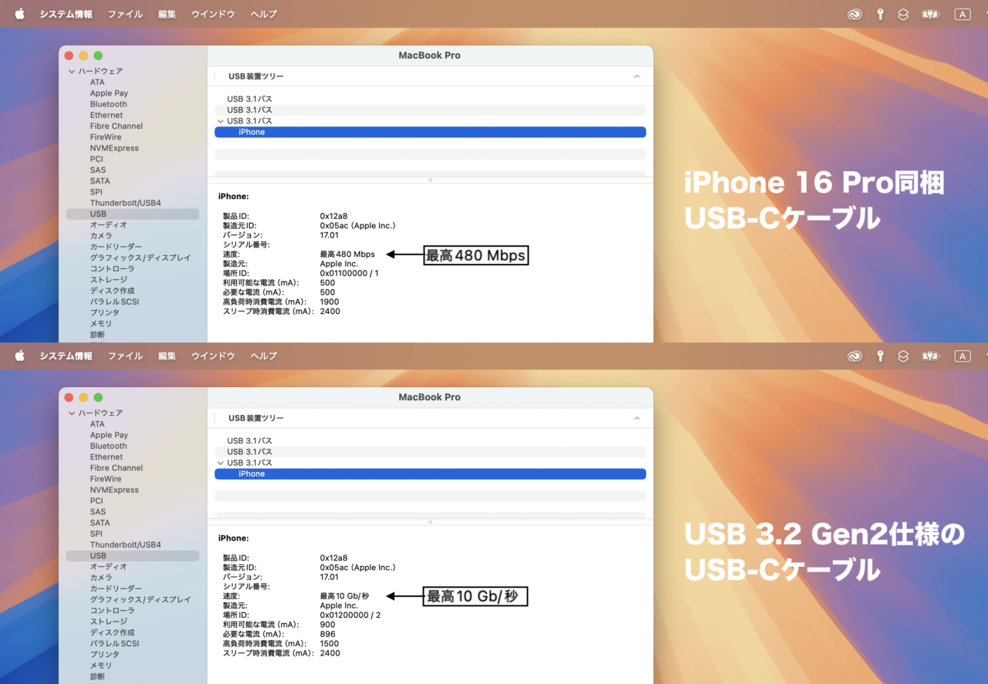Collapse USB装置ツリー chevron in the 480 Mbps window
The height and width of the screenshot is (684, 988).
(637, 76)
